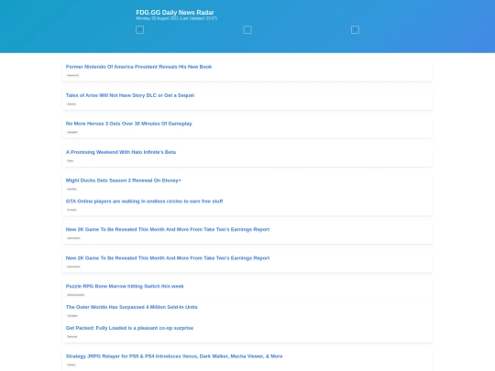Click the FDG.GG Daily News Radar title
The image size is (495, 371).
(175, 12)
